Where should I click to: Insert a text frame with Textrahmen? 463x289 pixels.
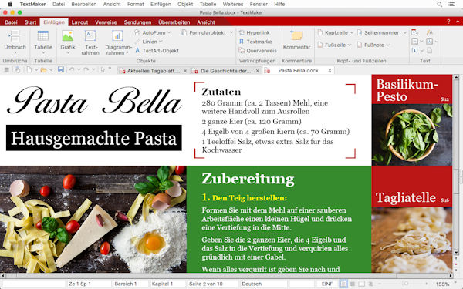pos(90,36)
